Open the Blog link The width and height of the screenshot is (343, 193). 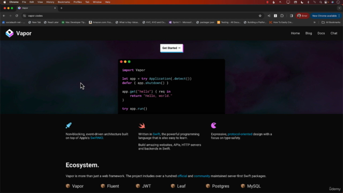[309, 33]
